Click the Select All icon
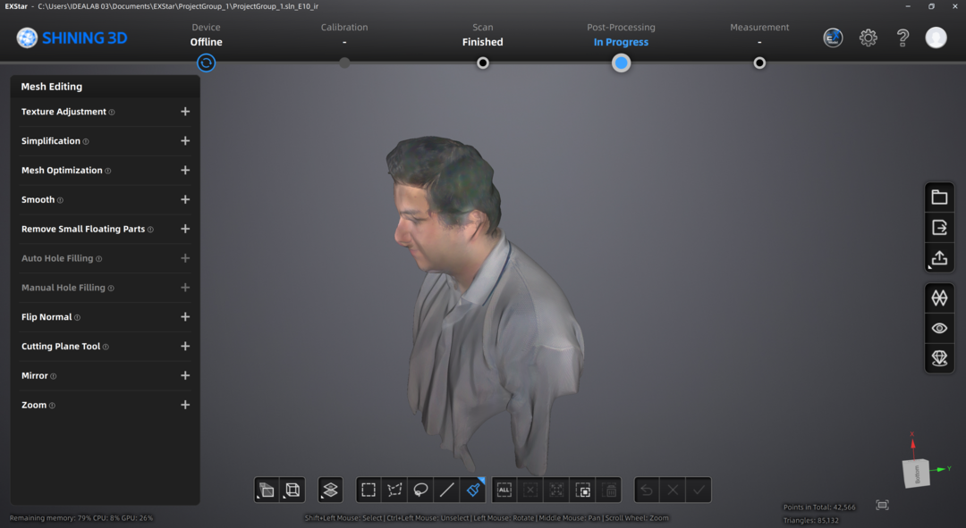The image size is (966, 528). click(504, 490)
